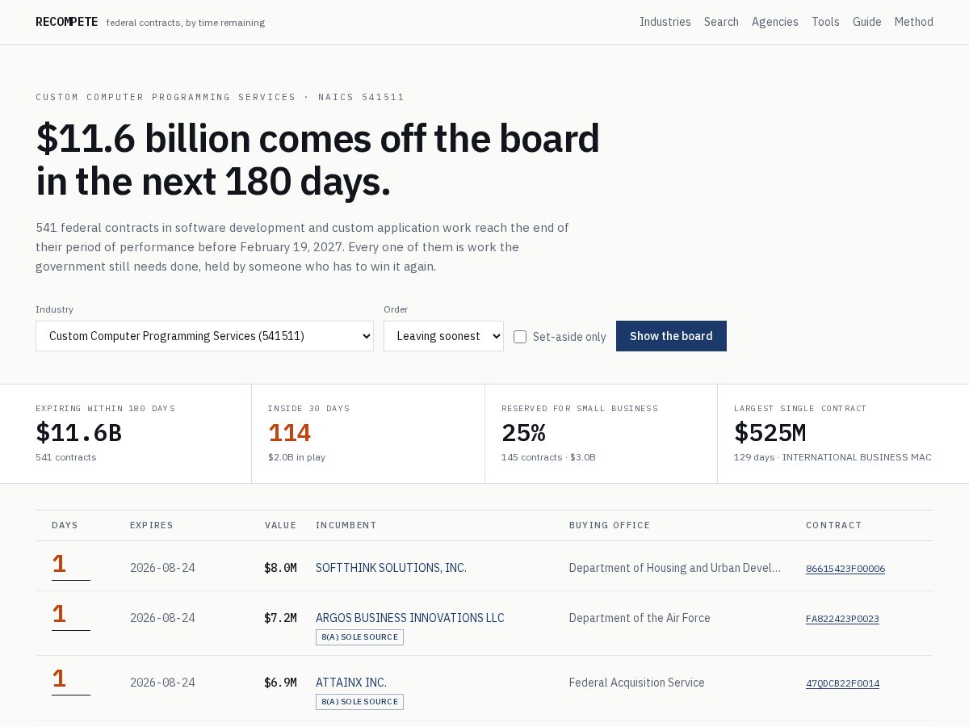
Task: Enable the Set-aside only checkbox
Action: (x=520, y=337)
